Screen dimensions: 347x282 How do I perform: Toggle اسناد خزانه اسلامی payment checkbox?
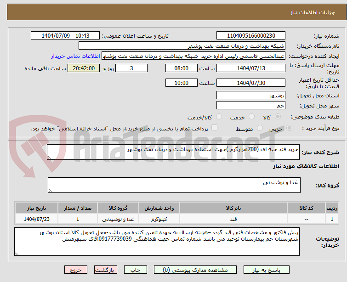pos(214,128)
